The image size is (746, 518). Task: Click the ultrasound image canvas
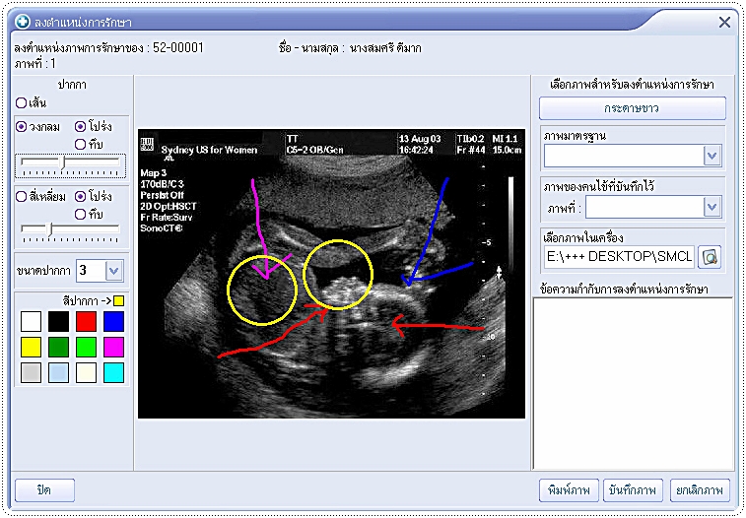331,274
